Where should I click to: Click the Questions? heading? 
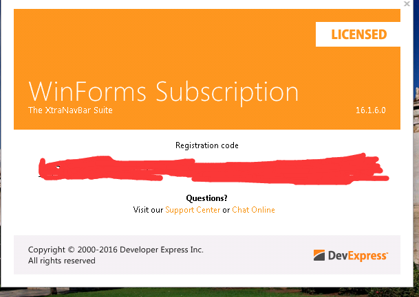click(207, 198)
